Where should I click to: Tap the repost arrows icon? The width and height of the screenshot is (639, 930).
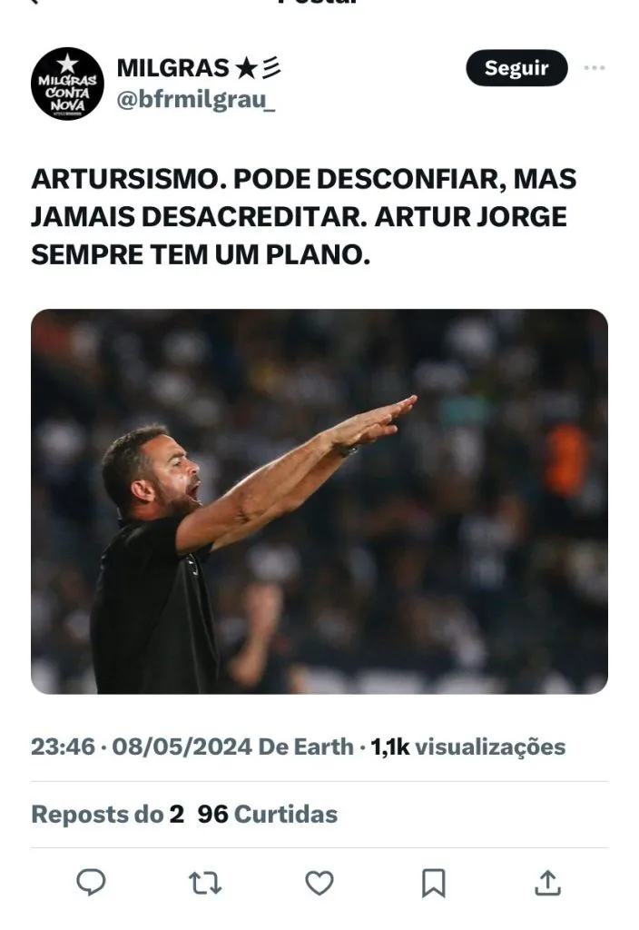click(205, 883)
